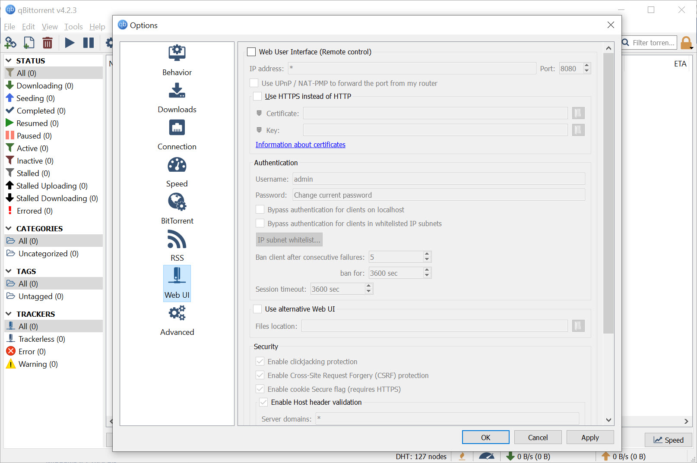
Task: Enable Web User Interface remote control checkbox
Action: [251, 52]
